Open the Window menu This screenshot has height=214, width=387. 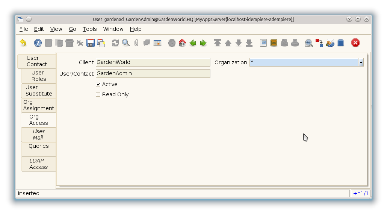pyautogui.click(x=113, y=29)
